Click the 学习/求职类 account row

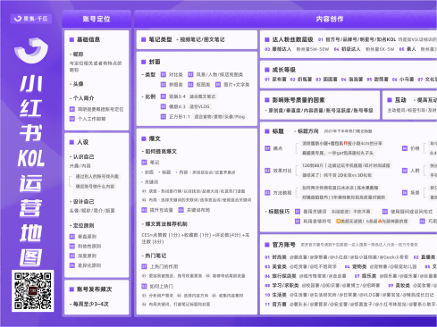point(323,286)
